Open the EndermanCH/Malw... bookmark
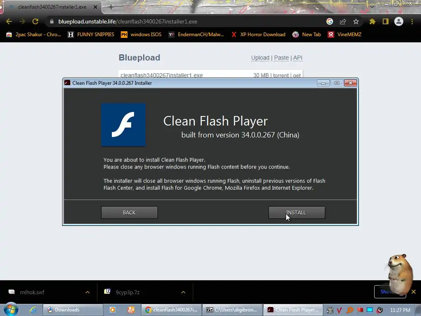Viewport: 421px width, 316px height. (196, 35)
